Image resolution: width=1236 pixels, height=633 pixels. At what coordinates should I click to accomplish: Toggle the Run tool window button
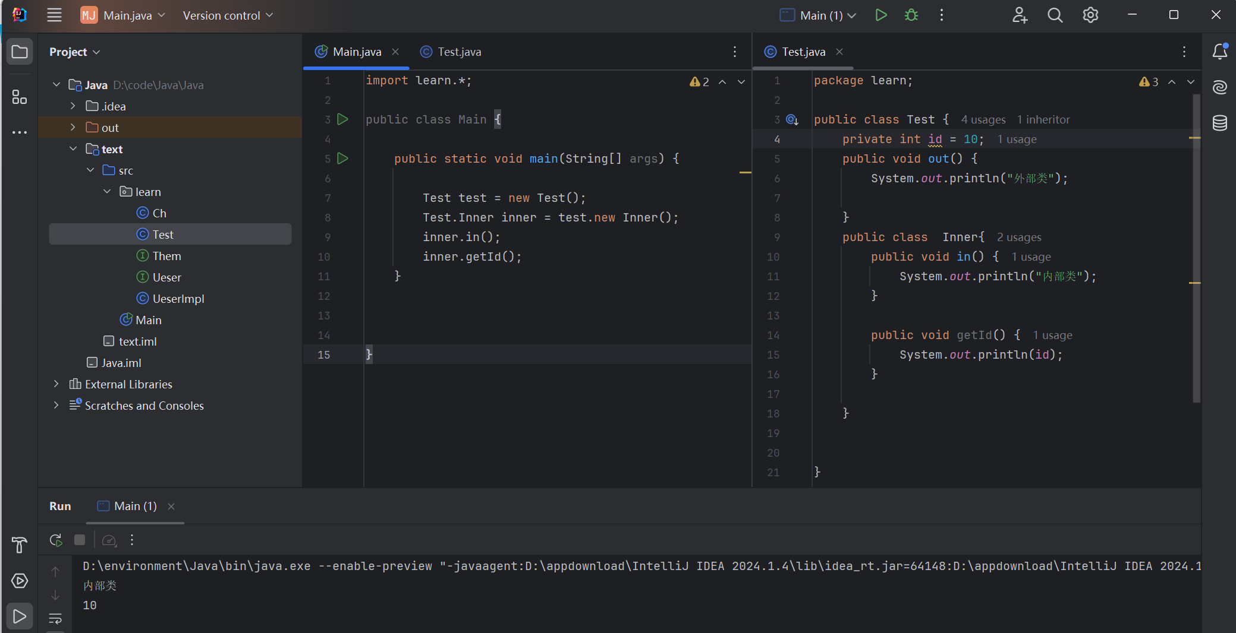pyautogui.click(x=20, y=616)
